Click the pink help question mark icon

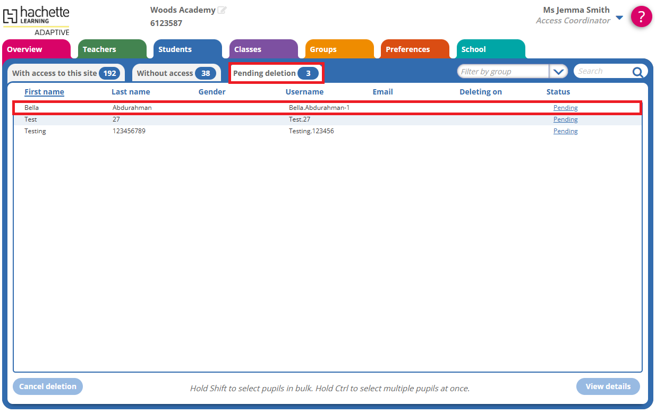click(641, 16)
